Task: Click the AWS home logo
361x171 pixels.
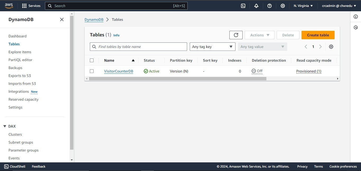Action: 9,6
